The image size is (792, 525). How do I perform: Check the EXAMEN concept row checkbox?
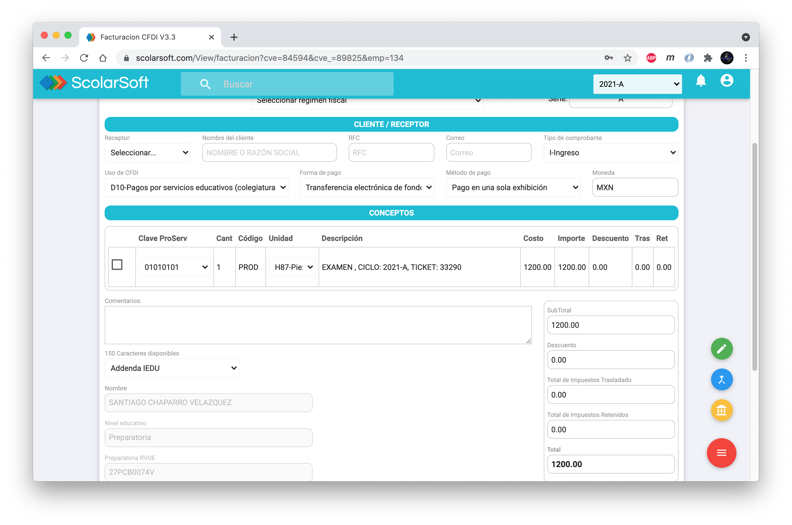point(117,265)
